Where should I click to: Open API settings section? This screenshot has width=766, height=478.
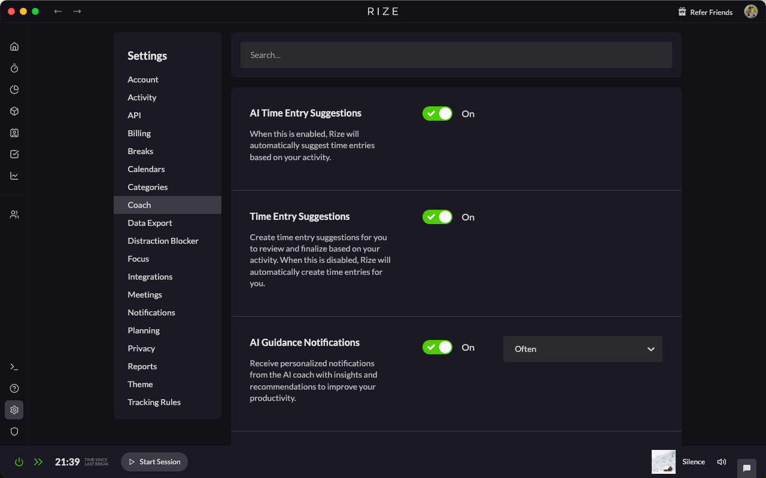[x=168, y=115]
